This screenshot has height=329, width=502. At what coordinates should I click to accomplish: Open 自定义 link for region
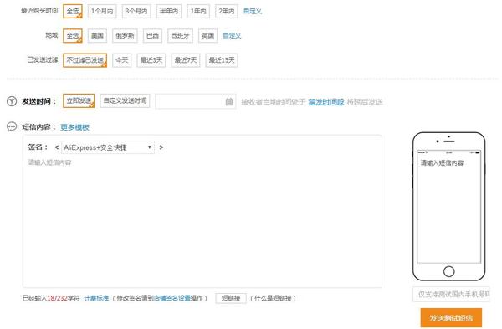click(x=232, y=35)
